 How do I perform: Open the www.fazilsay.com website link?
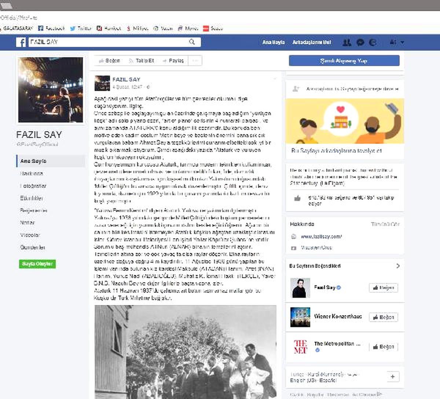coord(322,237)
